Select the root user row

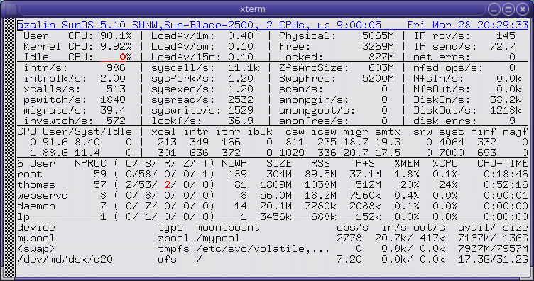tap(273, 174)
